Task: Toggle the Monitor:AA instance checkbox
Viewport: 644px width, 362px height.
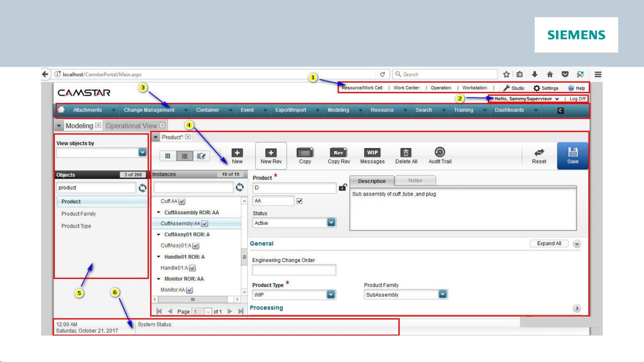Action: [x=189, y=290]
